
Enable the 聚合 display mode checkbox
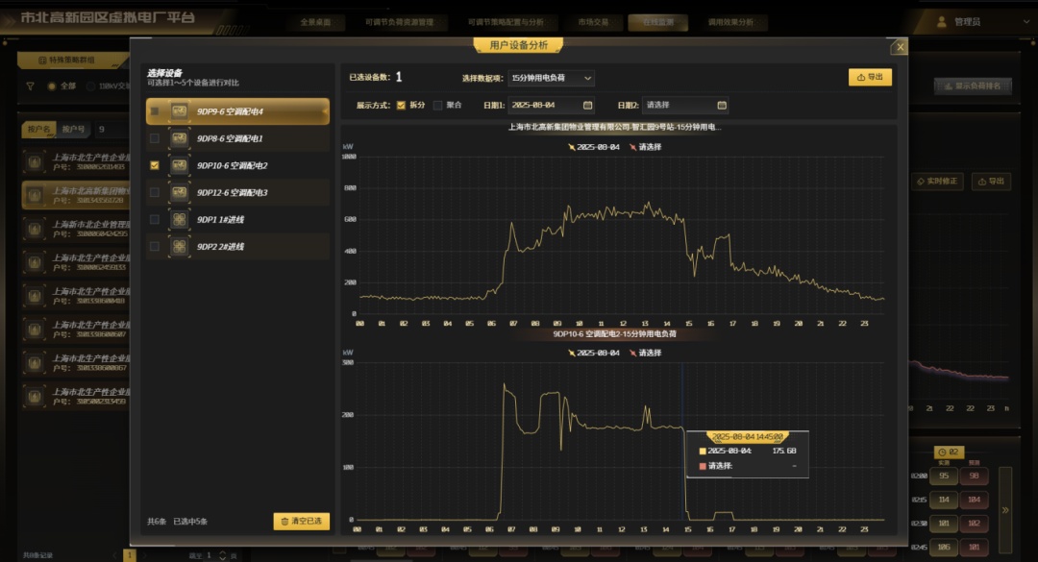437,106
